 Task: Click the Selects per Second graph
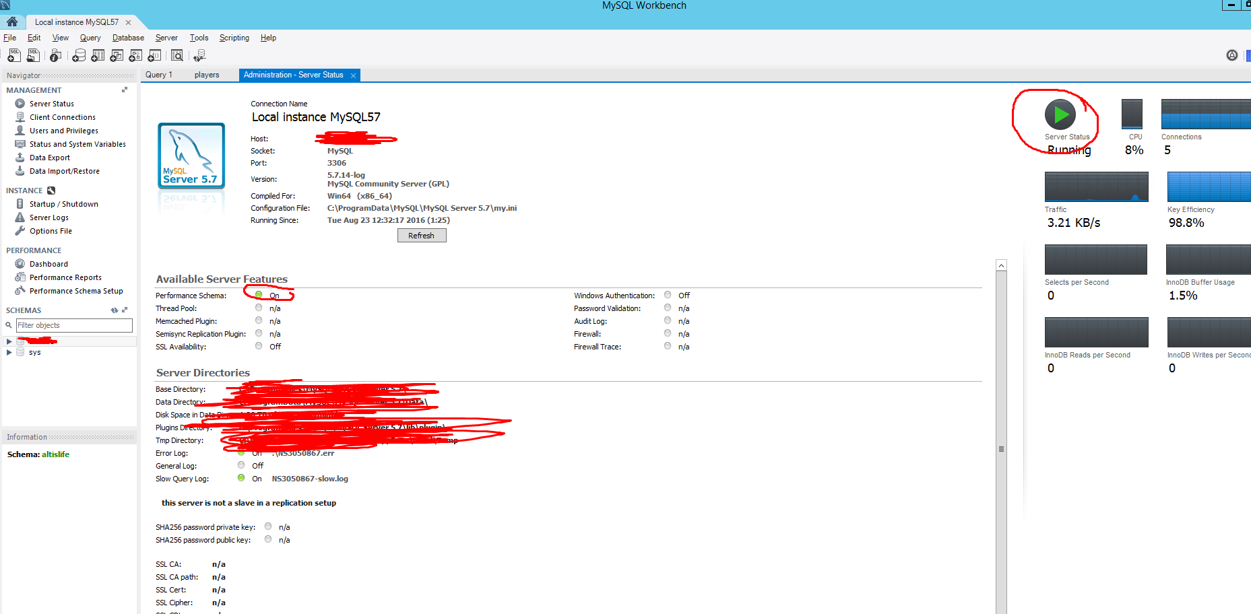pyautogui.click(x=1095, y=259)
